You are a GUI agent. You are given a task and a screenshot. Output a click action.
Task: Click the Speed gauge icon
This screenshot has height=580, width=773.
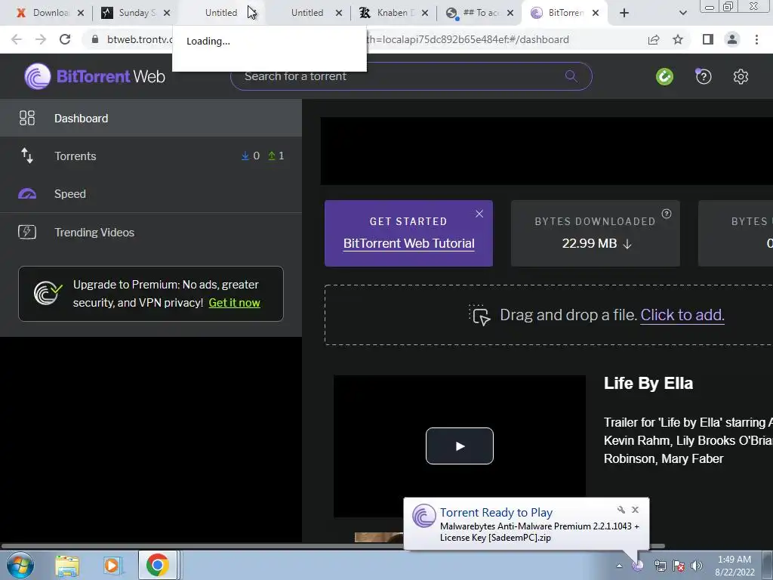27,194
